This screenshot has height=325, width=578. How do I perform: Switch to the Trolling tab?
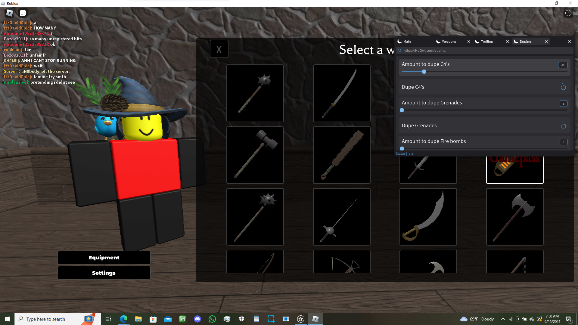pos(487,42)
